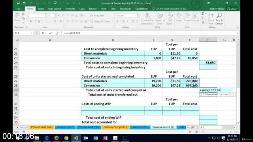This screenshot has height=142, width=253.
Task: Open the Process cost prob sheet tab
Action: coord(42,127)
